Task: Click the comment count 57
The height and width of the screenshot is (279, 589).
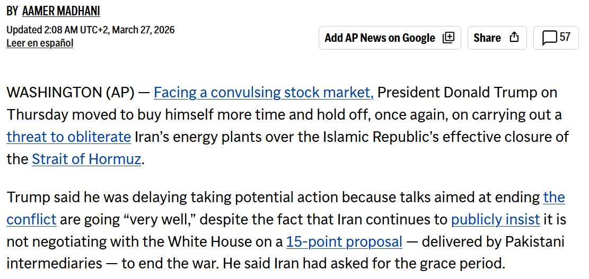Action: pos(565,37)
